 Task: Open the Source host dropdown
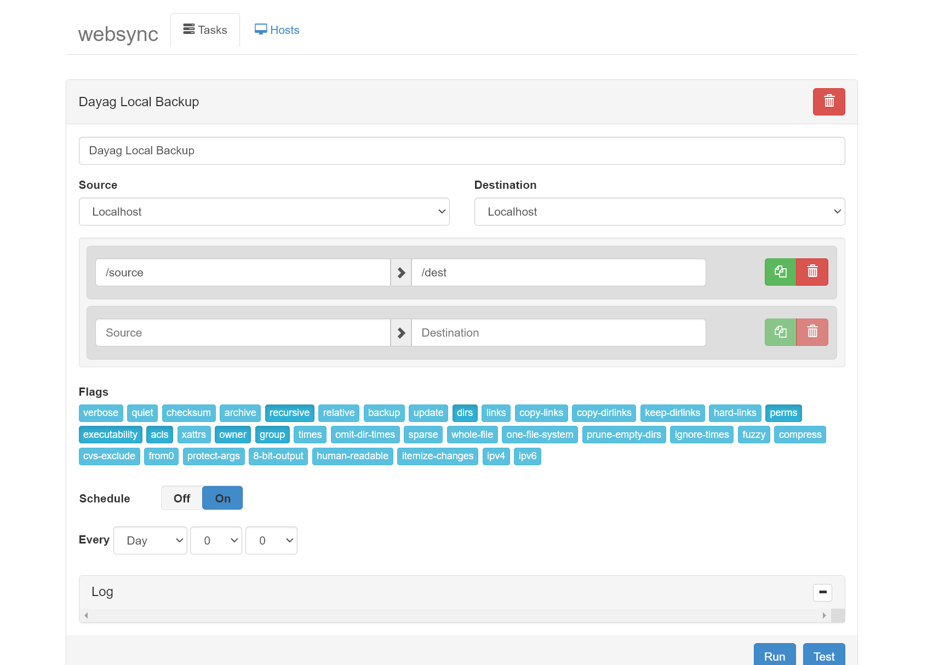pos(264,212)
